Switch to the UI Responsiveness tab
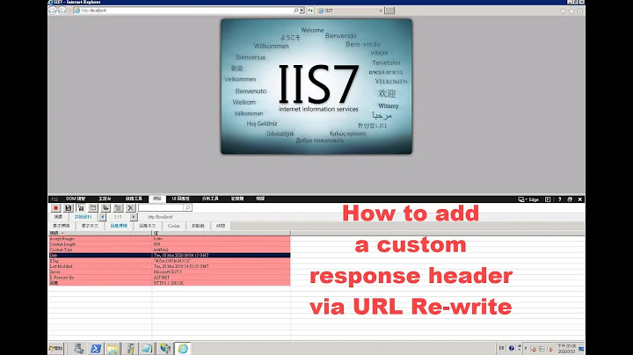 180,199
